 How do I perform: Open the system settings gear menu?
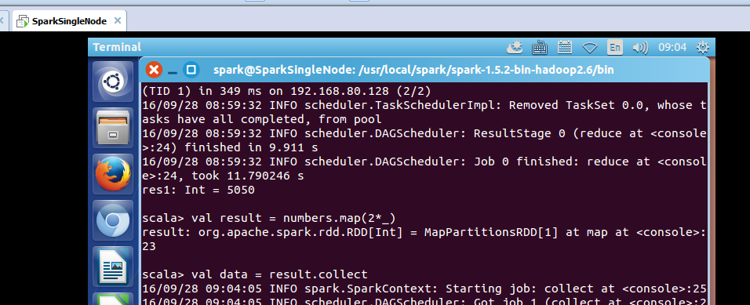click(703, 47)
